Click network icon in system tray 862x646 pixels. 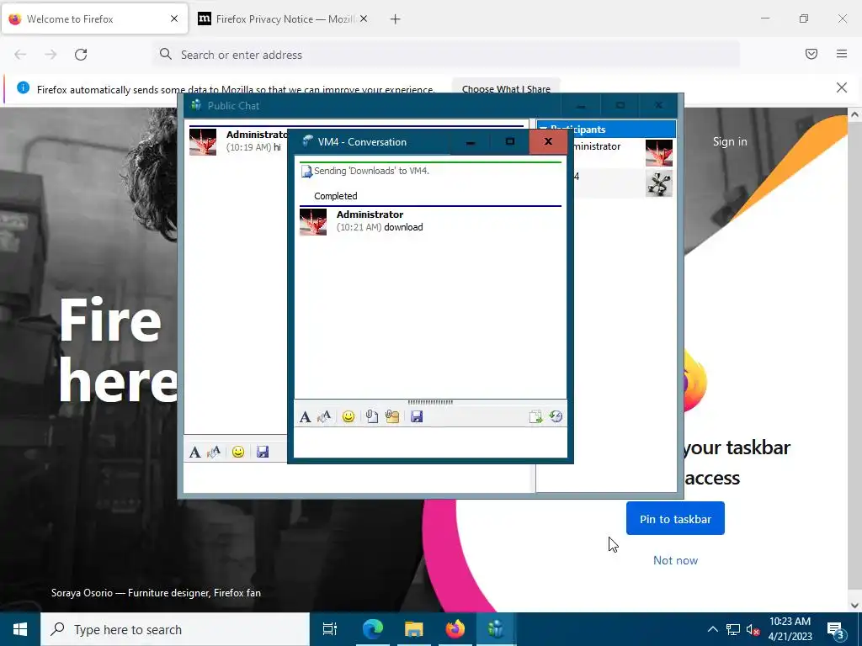pos(733,629)
